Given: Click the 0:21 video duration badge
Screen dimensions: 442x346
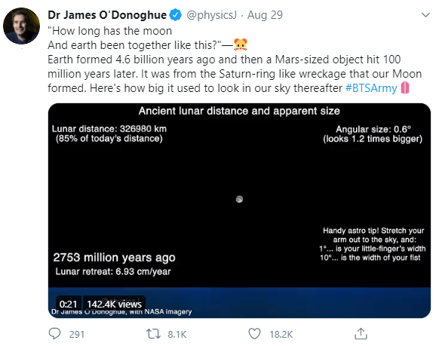Looking at the screenshot, I should click(x=68, y=304).
